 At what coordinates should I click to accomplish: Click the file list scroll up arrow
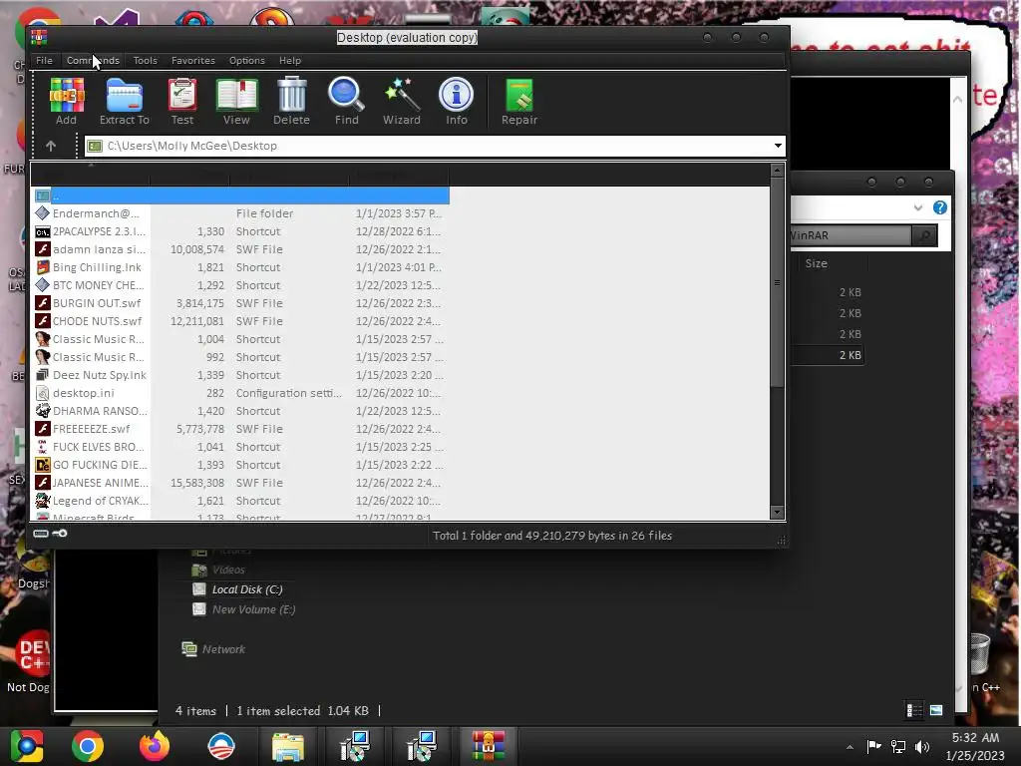777,171
